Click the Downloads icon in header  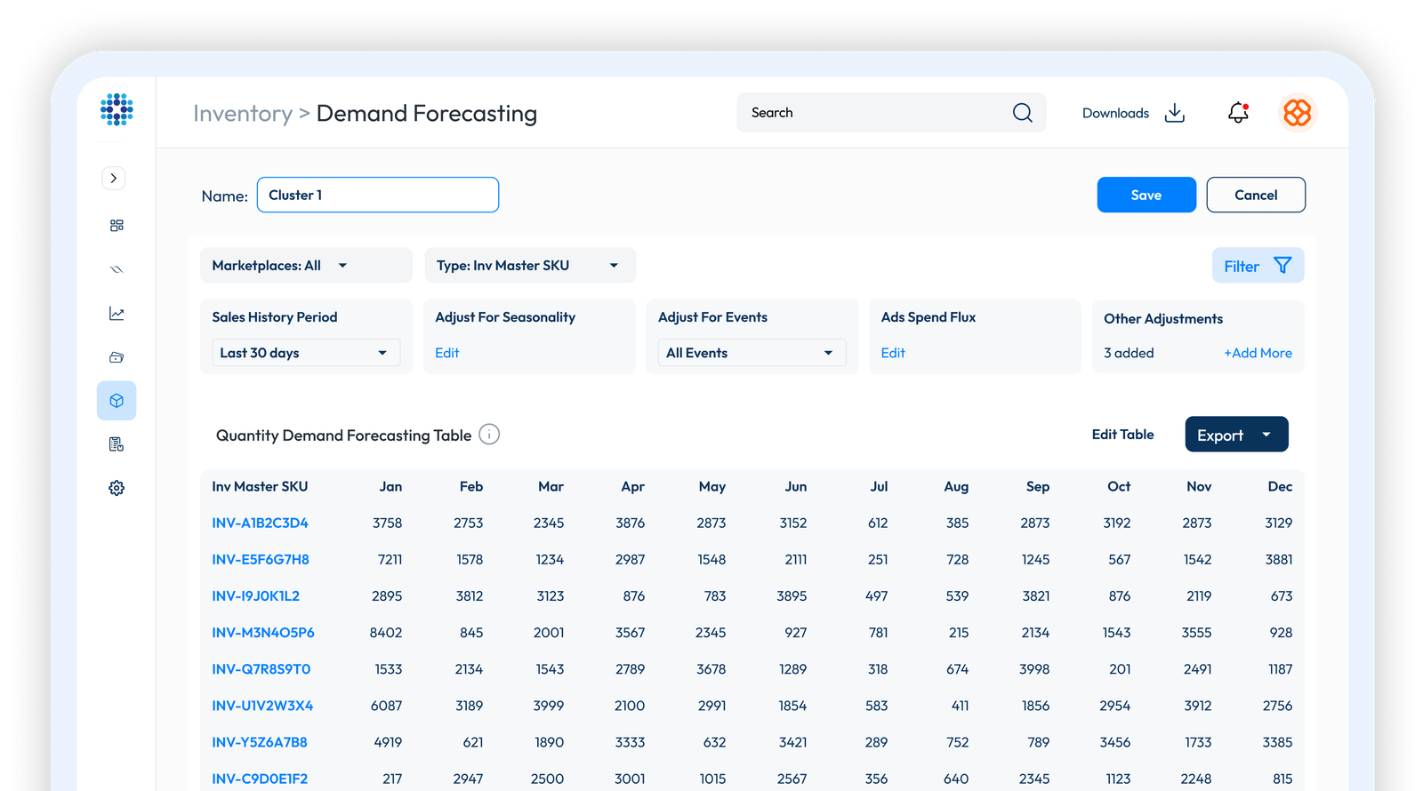point(1175,113)
